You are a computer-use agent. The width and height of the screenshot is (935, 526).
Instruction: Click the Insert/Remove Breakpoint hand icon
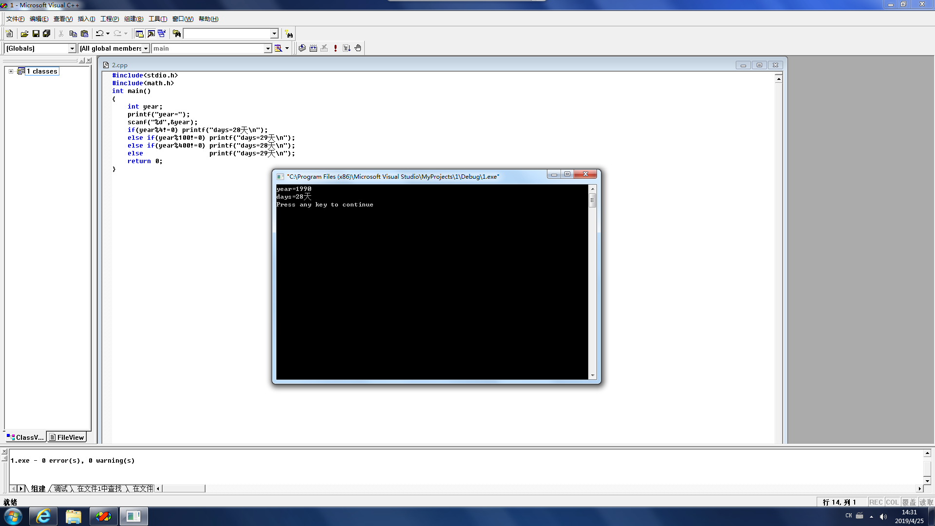(x=358, y=48)
